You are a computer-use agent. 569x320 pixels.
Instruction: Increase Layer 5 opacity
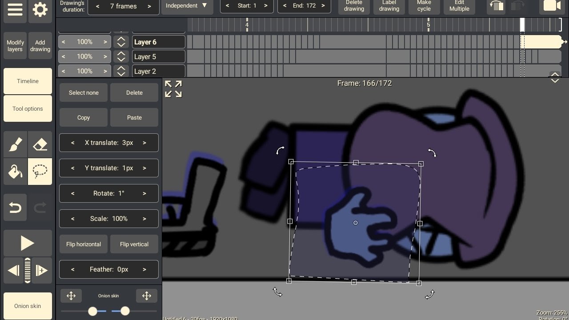[105, 56]
